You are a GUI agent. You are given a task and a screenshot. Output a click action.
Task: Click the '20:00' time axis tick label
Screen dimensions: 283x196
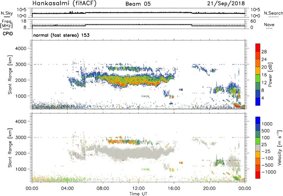click(209, 189)
